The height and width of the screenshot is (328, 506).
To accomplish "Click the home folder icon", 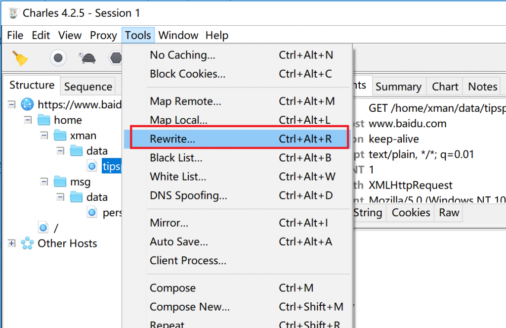I will pyautogui.click(x=44, y=120).
